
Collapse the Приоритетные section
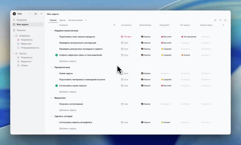coord(51,67)
